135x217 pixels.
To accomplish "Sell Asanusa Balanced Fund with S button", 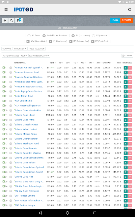I will 130,73.
